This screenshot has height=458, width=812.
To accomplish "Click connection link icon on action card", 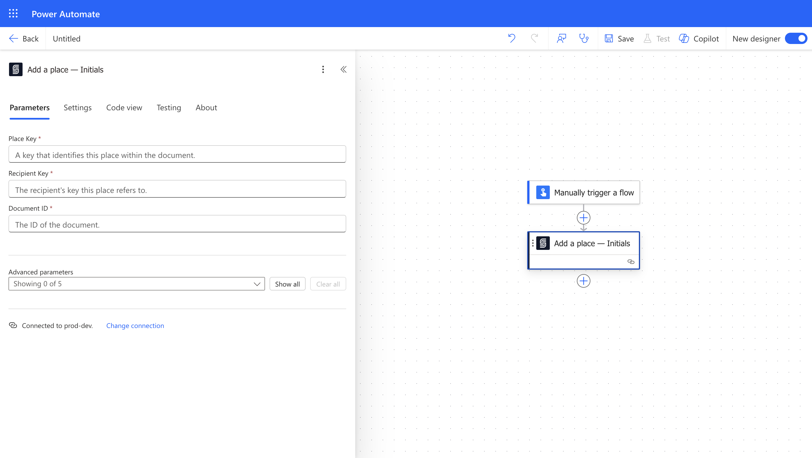I will coord(631,262).
